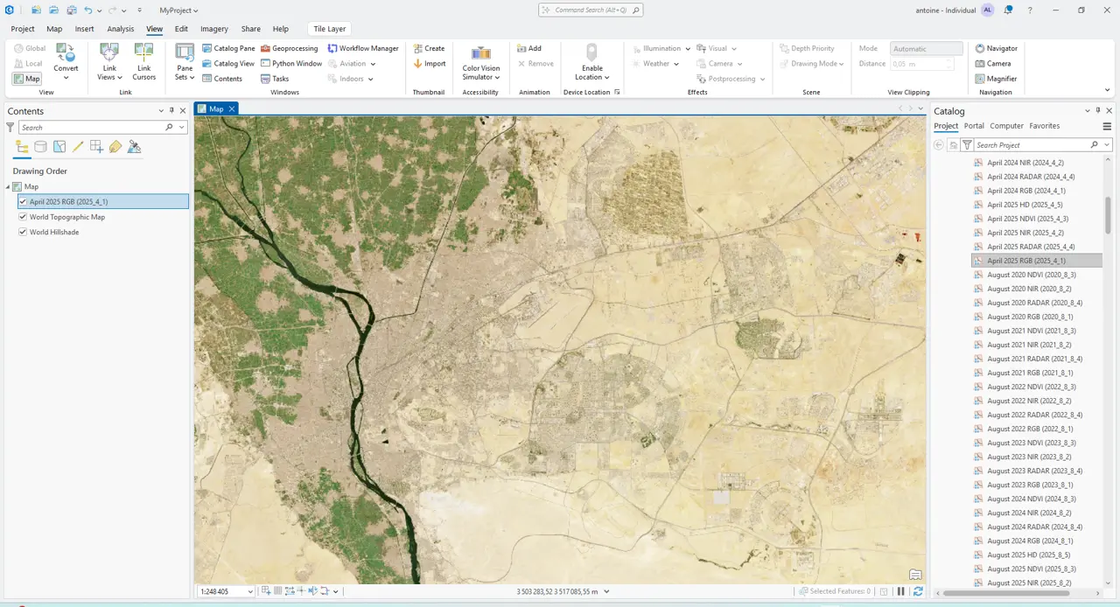Select List By Labeling in Contents
This screenshot has width=1120, height=607.
click(115, 146)
